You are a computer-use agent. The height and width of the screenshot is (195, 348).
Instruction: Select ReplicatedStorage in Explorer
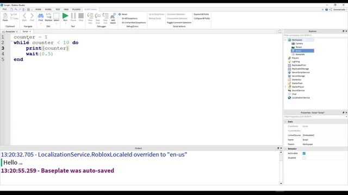tap(300, 69)
